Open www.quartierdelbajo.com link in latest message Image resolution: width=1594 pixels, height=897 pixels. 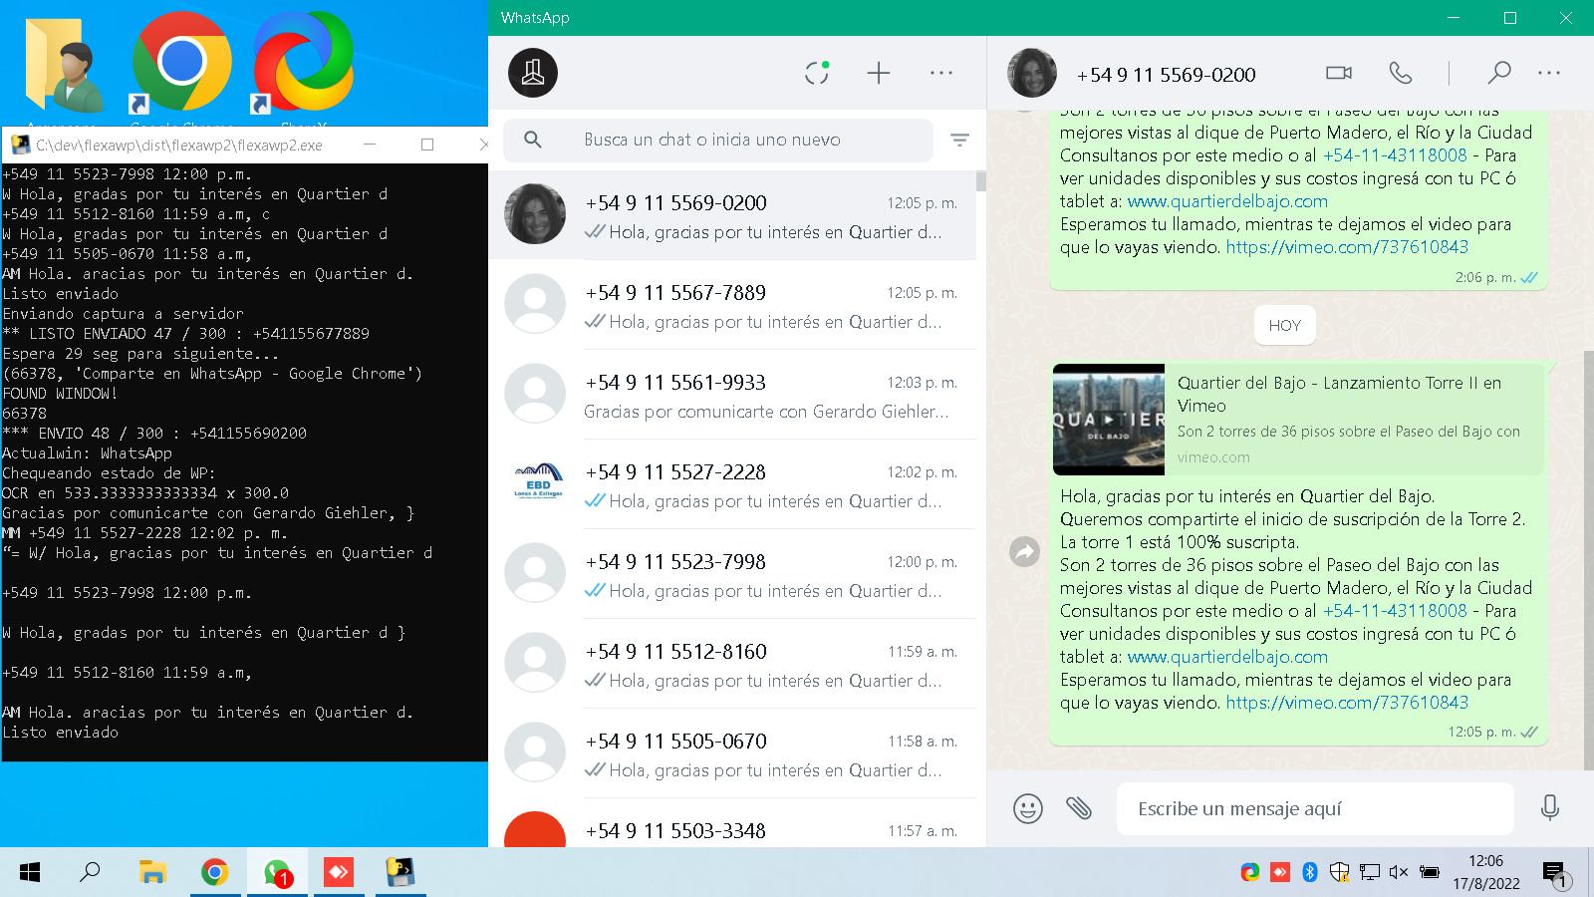[1227, 657]
